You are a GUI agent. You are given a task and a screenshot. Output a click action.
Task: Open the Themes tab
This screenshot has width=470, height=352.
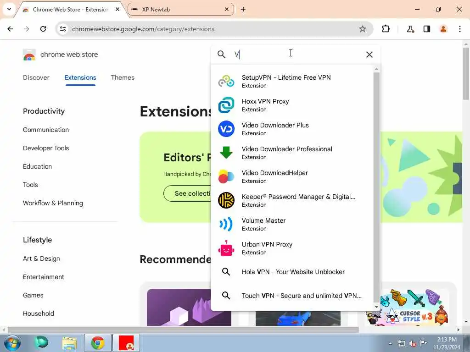[x=123, y=77]
